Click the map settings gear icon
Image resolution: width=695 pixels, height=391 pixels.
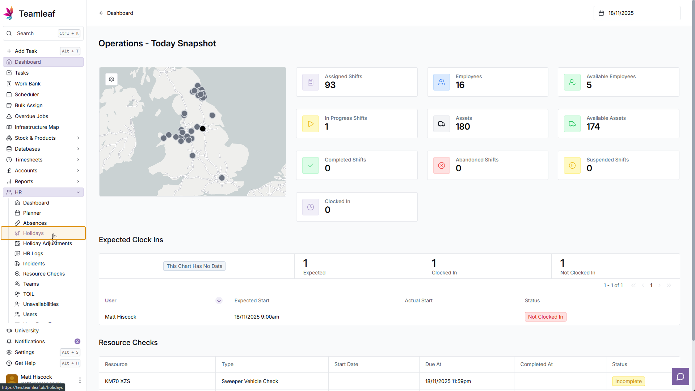coord(111,79)
